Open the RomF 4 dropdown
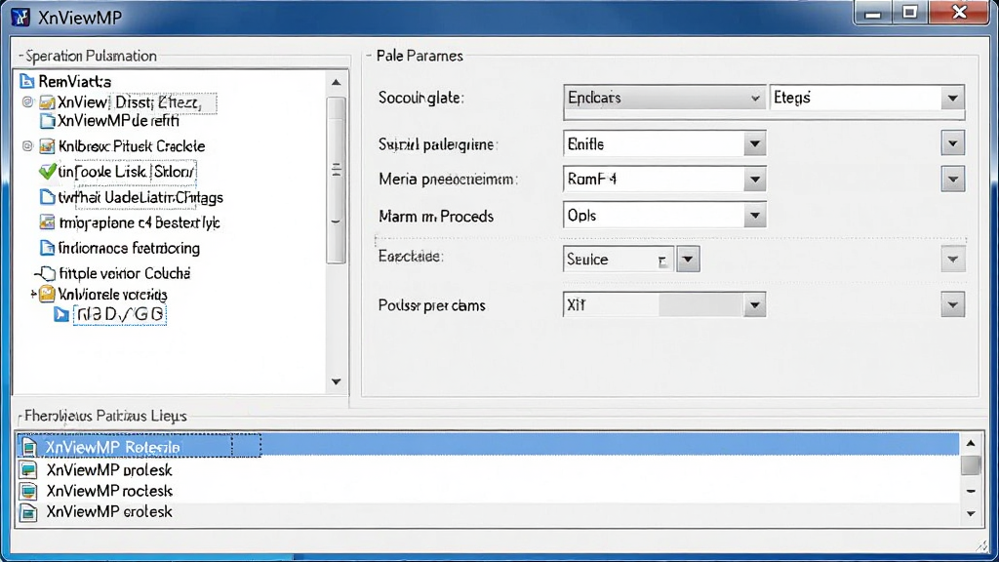 pyautogui.click(x=754, y=180)
